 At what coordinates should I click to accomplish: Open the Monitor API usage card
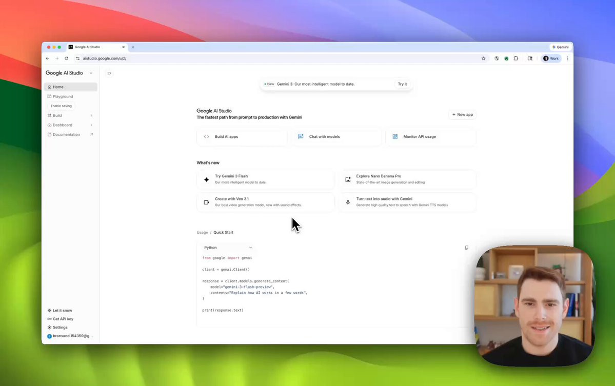[431, 137]
